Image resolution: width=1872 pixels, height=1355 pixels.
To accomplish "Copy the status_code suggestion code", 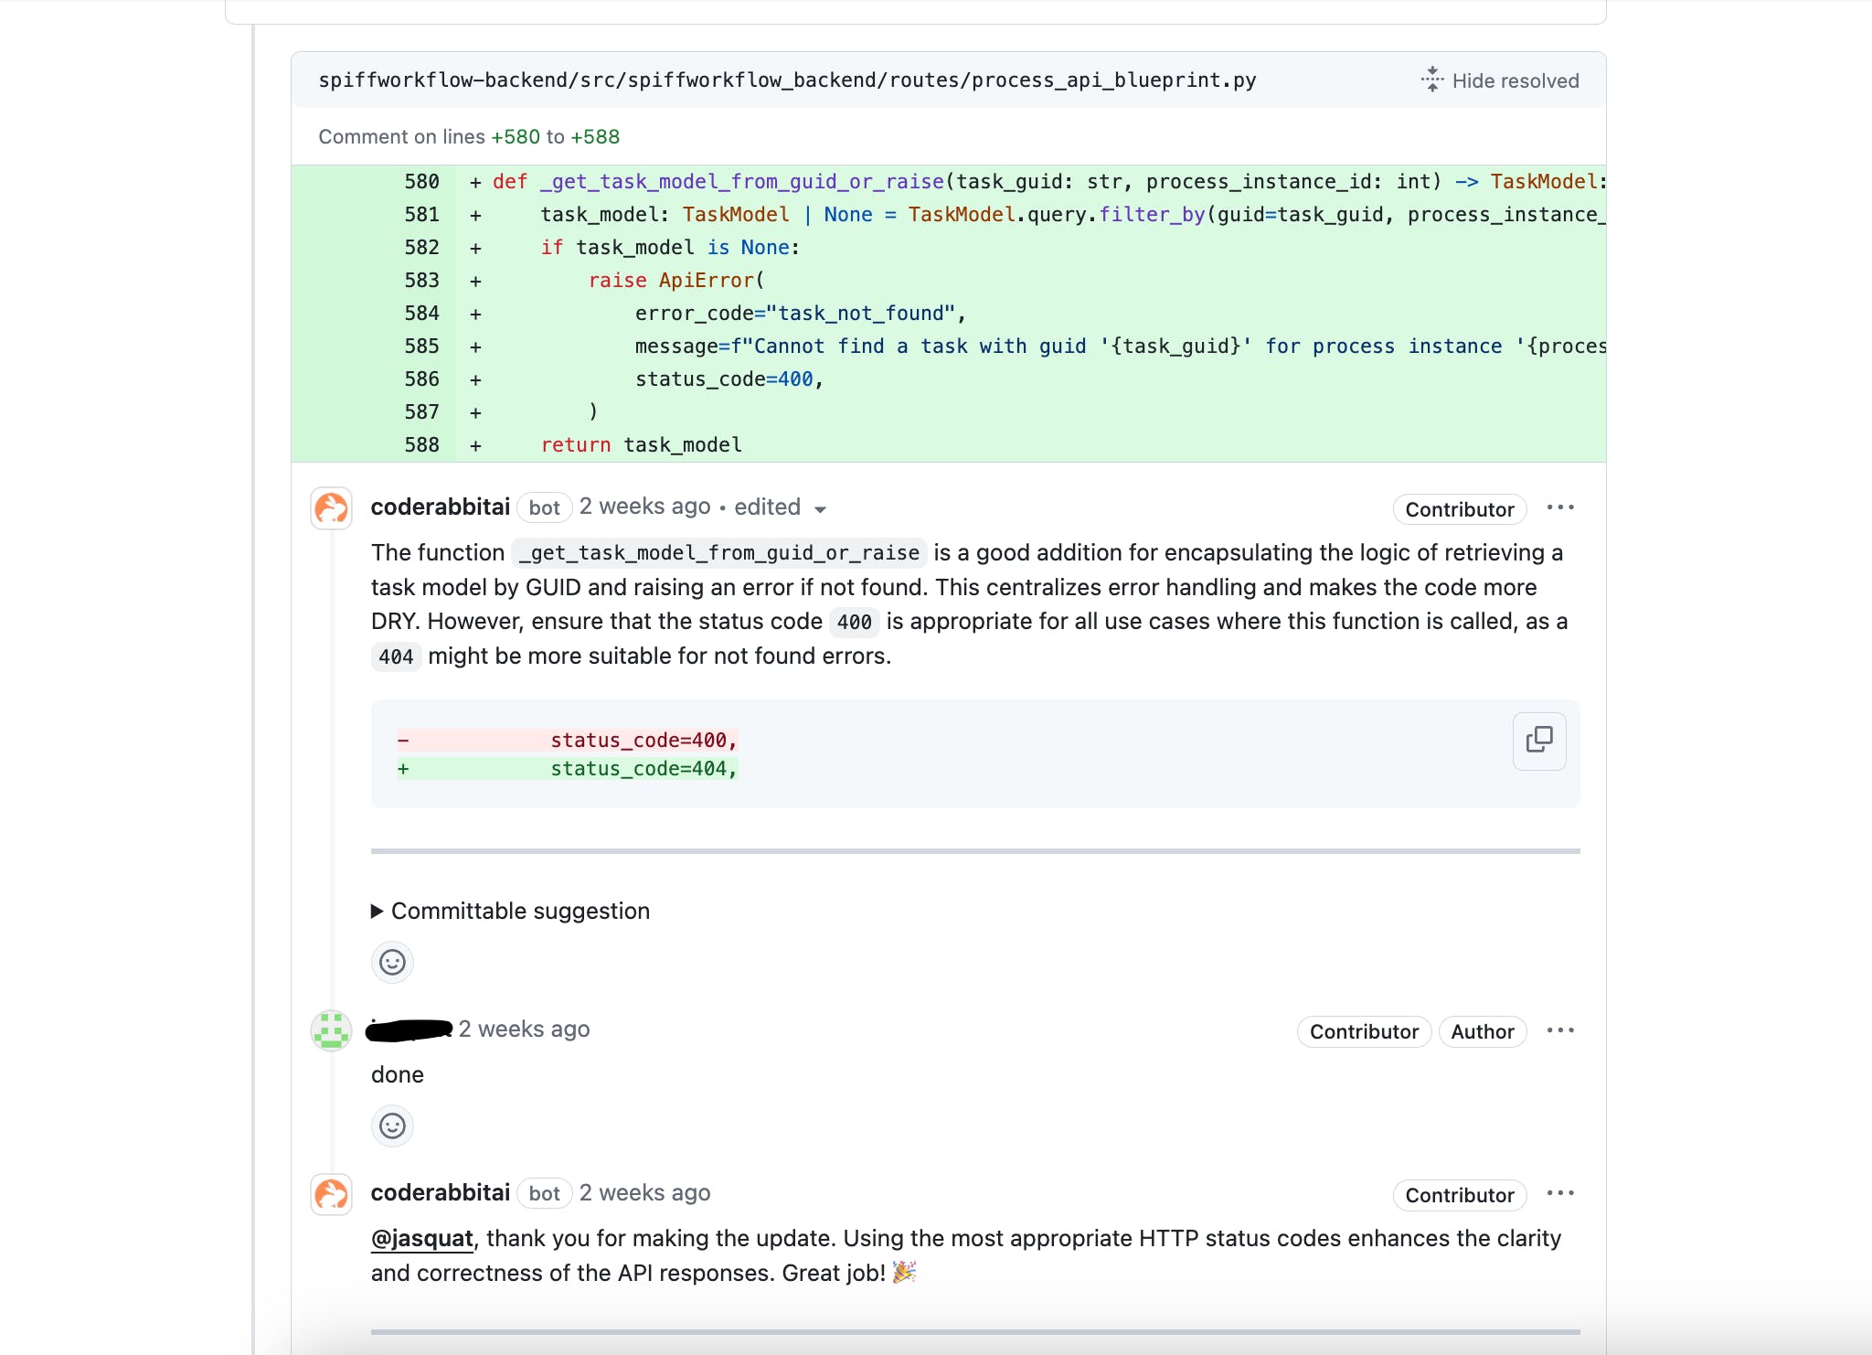I will [x=1539, y=741].
